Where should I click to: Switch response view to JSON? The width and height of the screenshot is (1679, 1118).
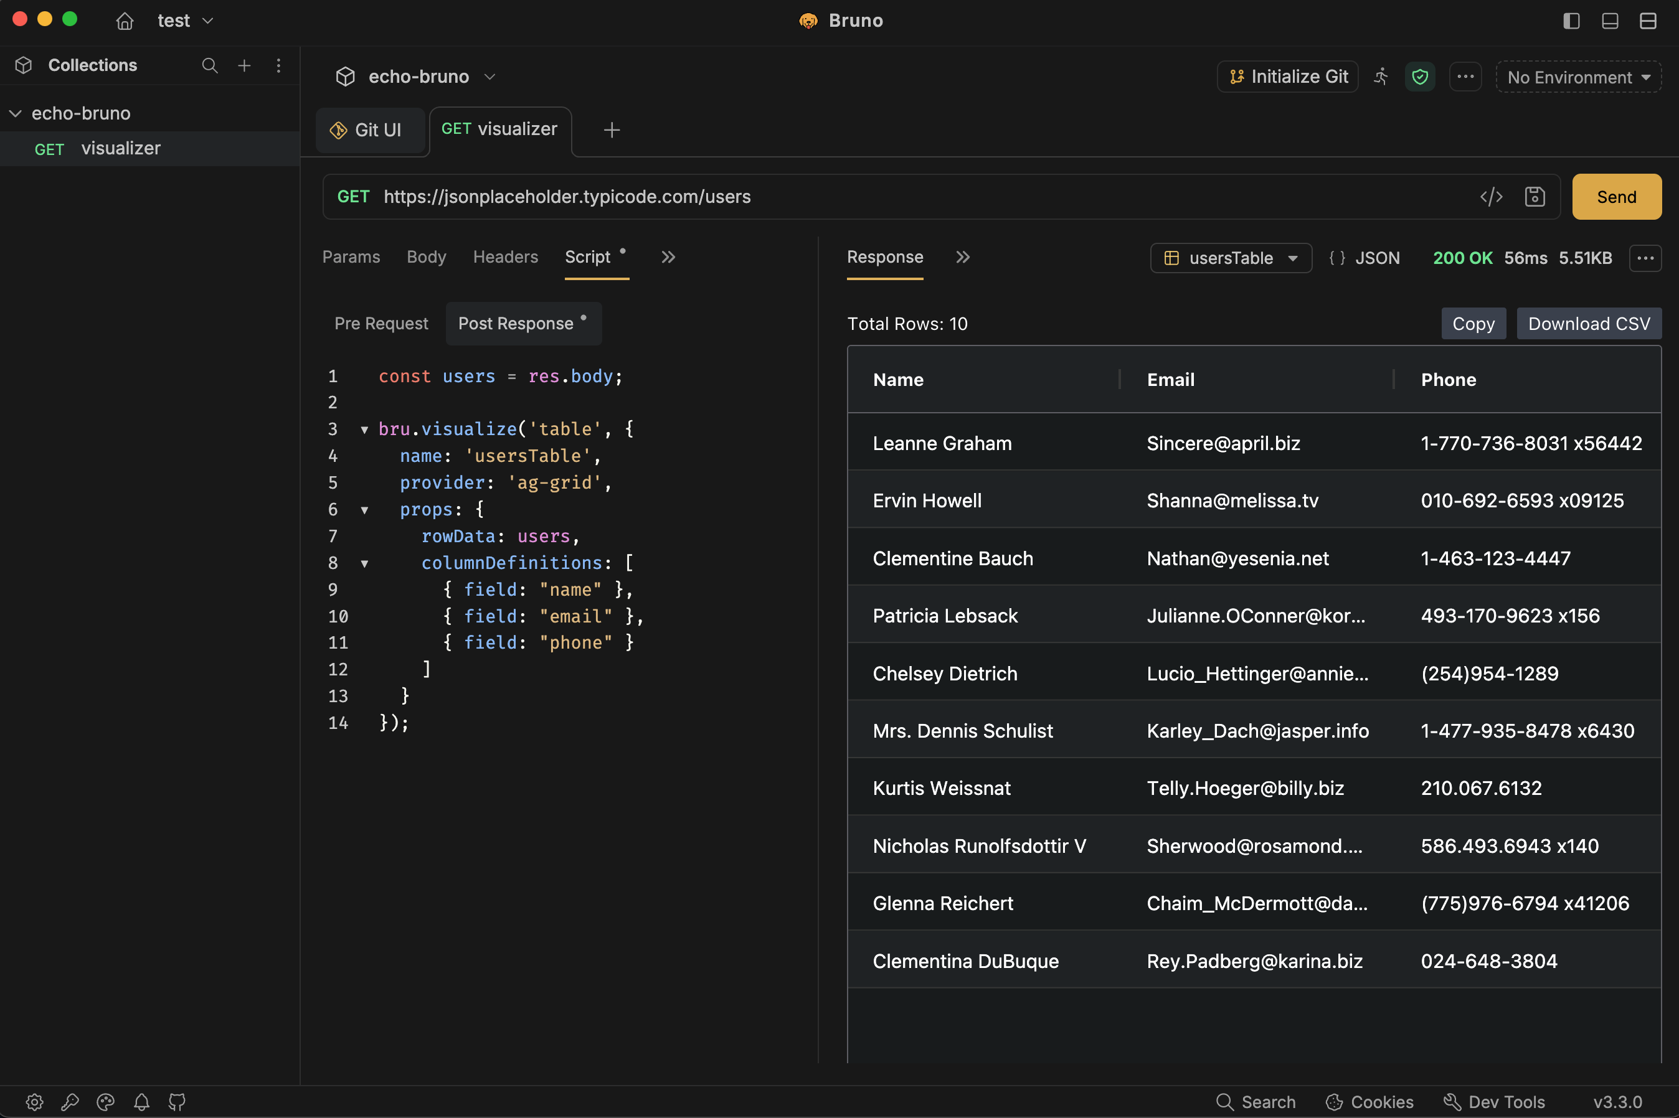[x=1364, y=258]
